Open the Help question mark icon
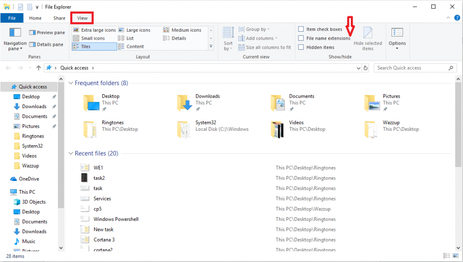463x262 pixels. (x=457, y=18)
